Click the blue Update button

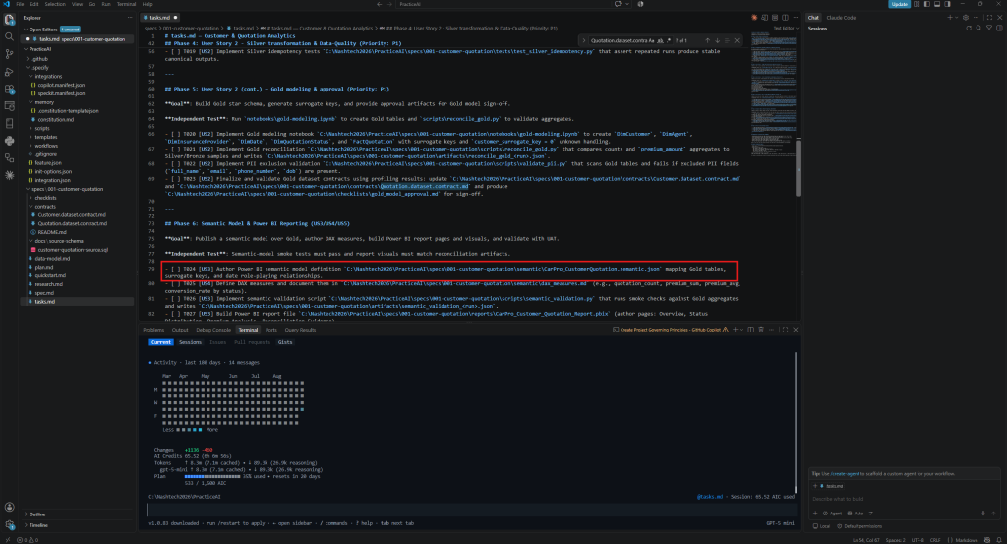pyautogui.click(x=899, y=4)
